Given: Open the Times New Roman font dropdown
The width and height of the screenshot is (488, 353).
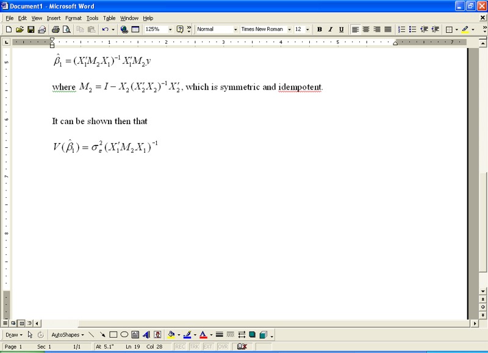Looking at the screenshot, I should (x=290, y=29).
